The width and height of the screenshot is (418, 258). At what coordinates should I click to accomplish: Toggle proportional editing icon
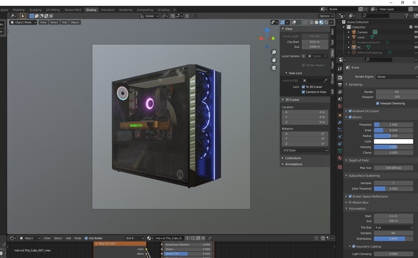187,16
